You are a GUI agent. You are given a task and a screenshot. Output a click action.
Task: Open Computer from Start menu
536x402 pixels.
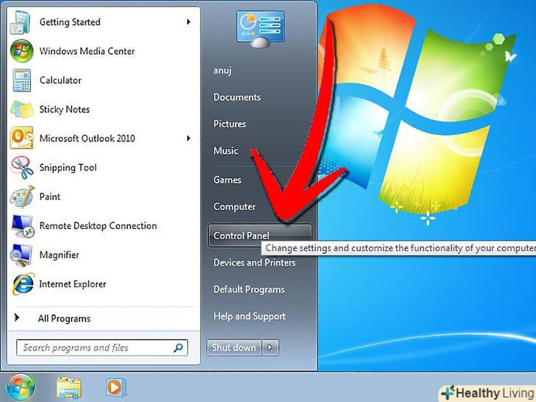tap(234, 207)
